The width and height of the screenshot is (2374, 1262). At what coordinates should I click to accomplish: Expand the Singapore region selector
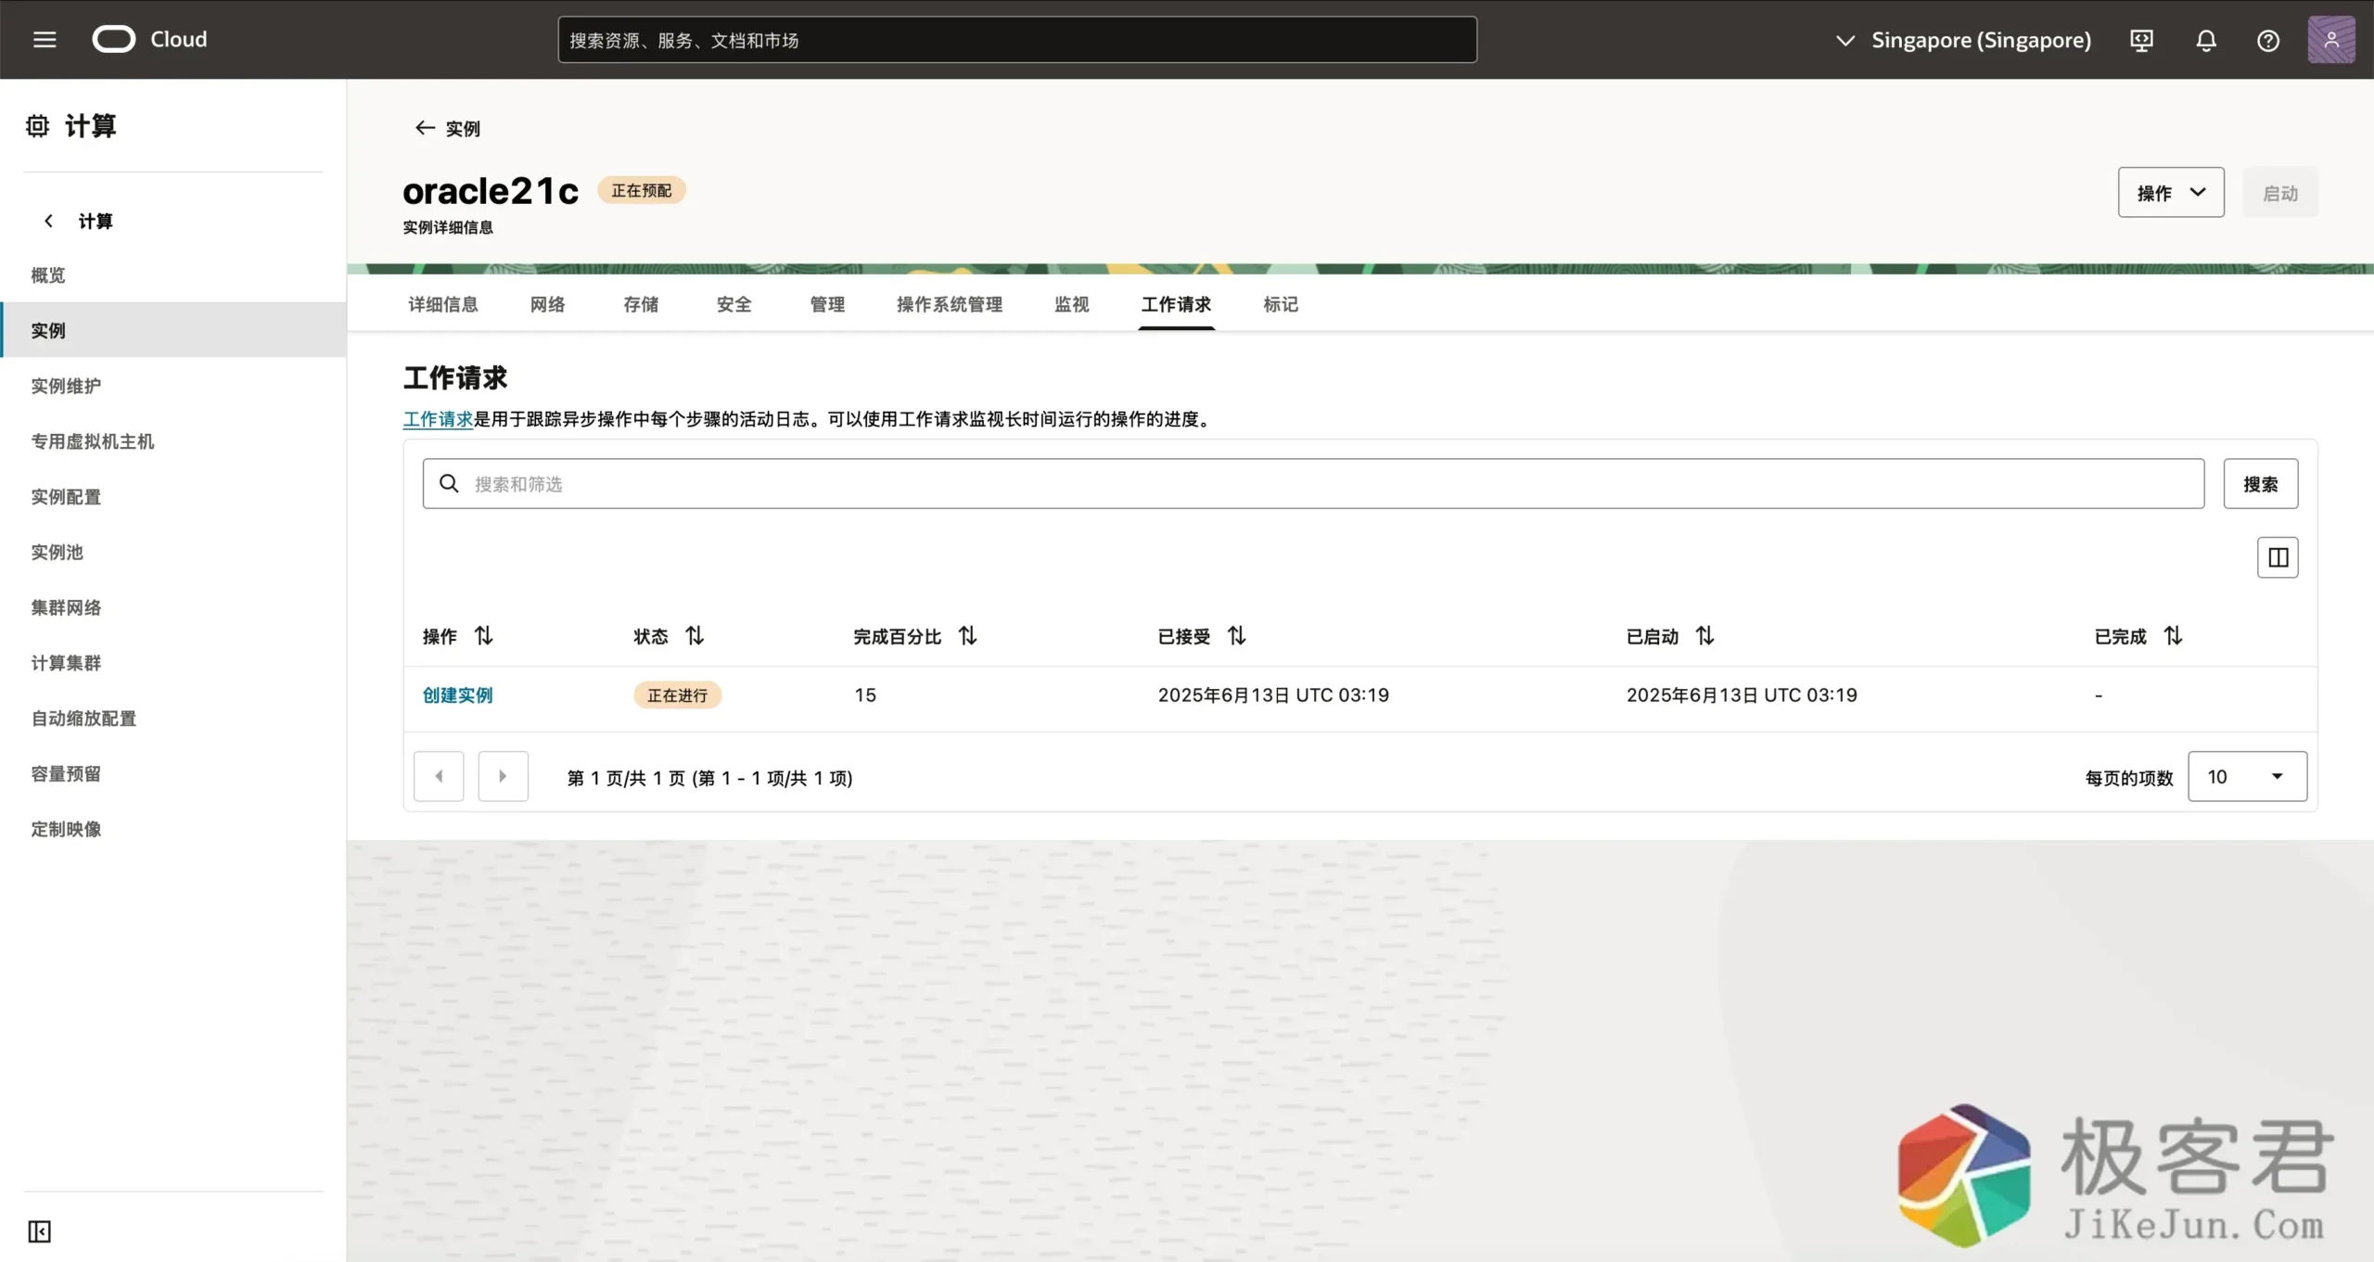click(x=1963, y=40)
